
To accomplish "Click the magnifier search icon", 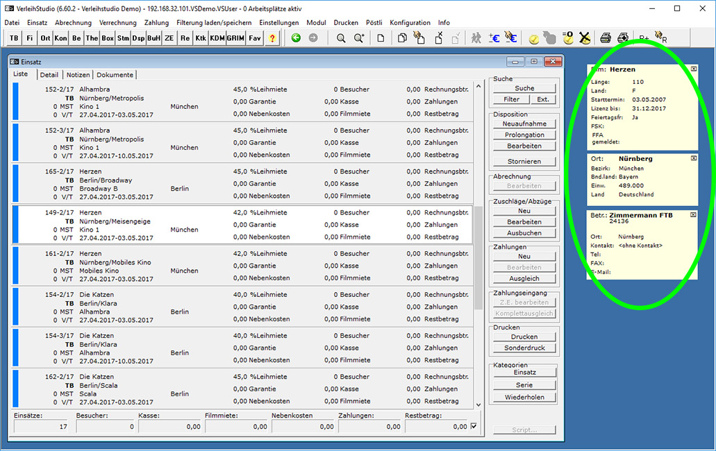I will pos(341,38).
